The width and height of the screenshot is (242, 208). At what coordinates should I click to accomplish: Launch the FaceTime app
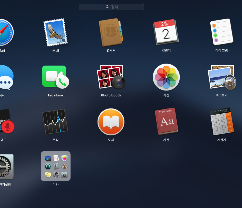56,77
